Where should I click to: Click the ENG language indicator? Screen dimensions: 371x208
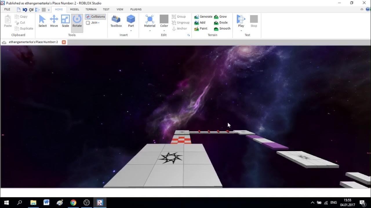coord(334,203)
